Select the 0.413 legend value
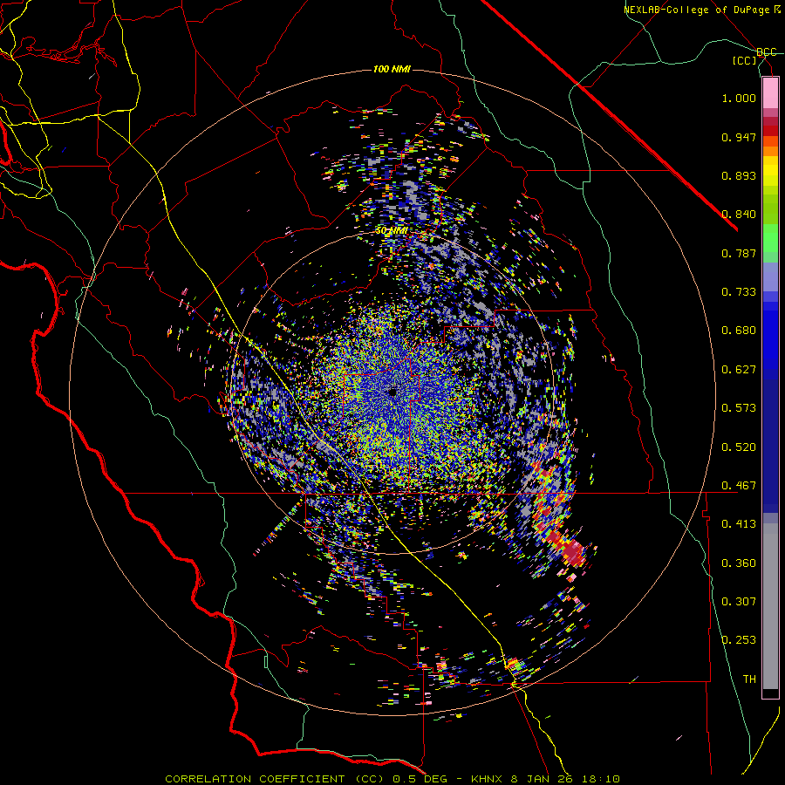 coord(739,524)
